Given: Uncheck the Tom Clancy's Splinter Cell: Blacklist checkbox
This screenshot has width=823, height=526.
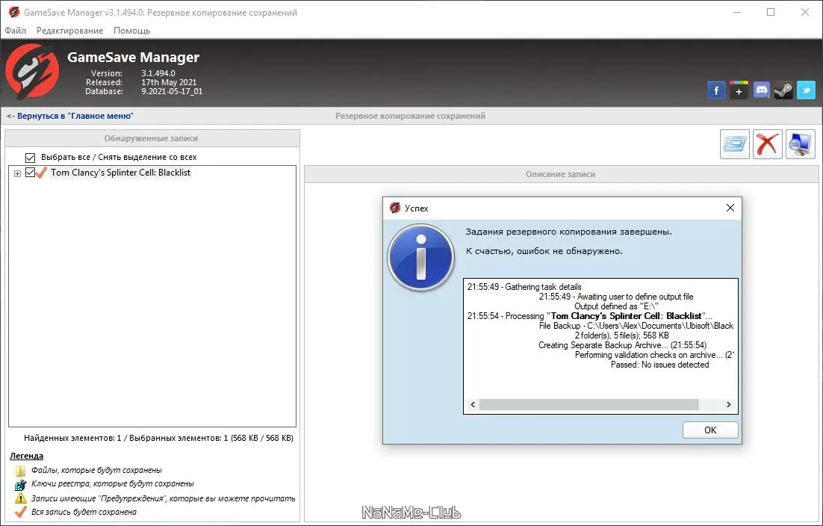Looking at the screenshot, I should 30,172.
